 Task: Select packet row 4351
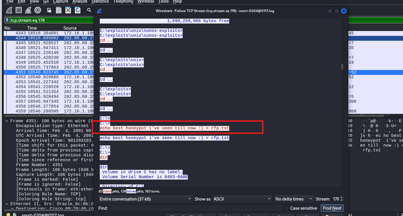(49, 72)
